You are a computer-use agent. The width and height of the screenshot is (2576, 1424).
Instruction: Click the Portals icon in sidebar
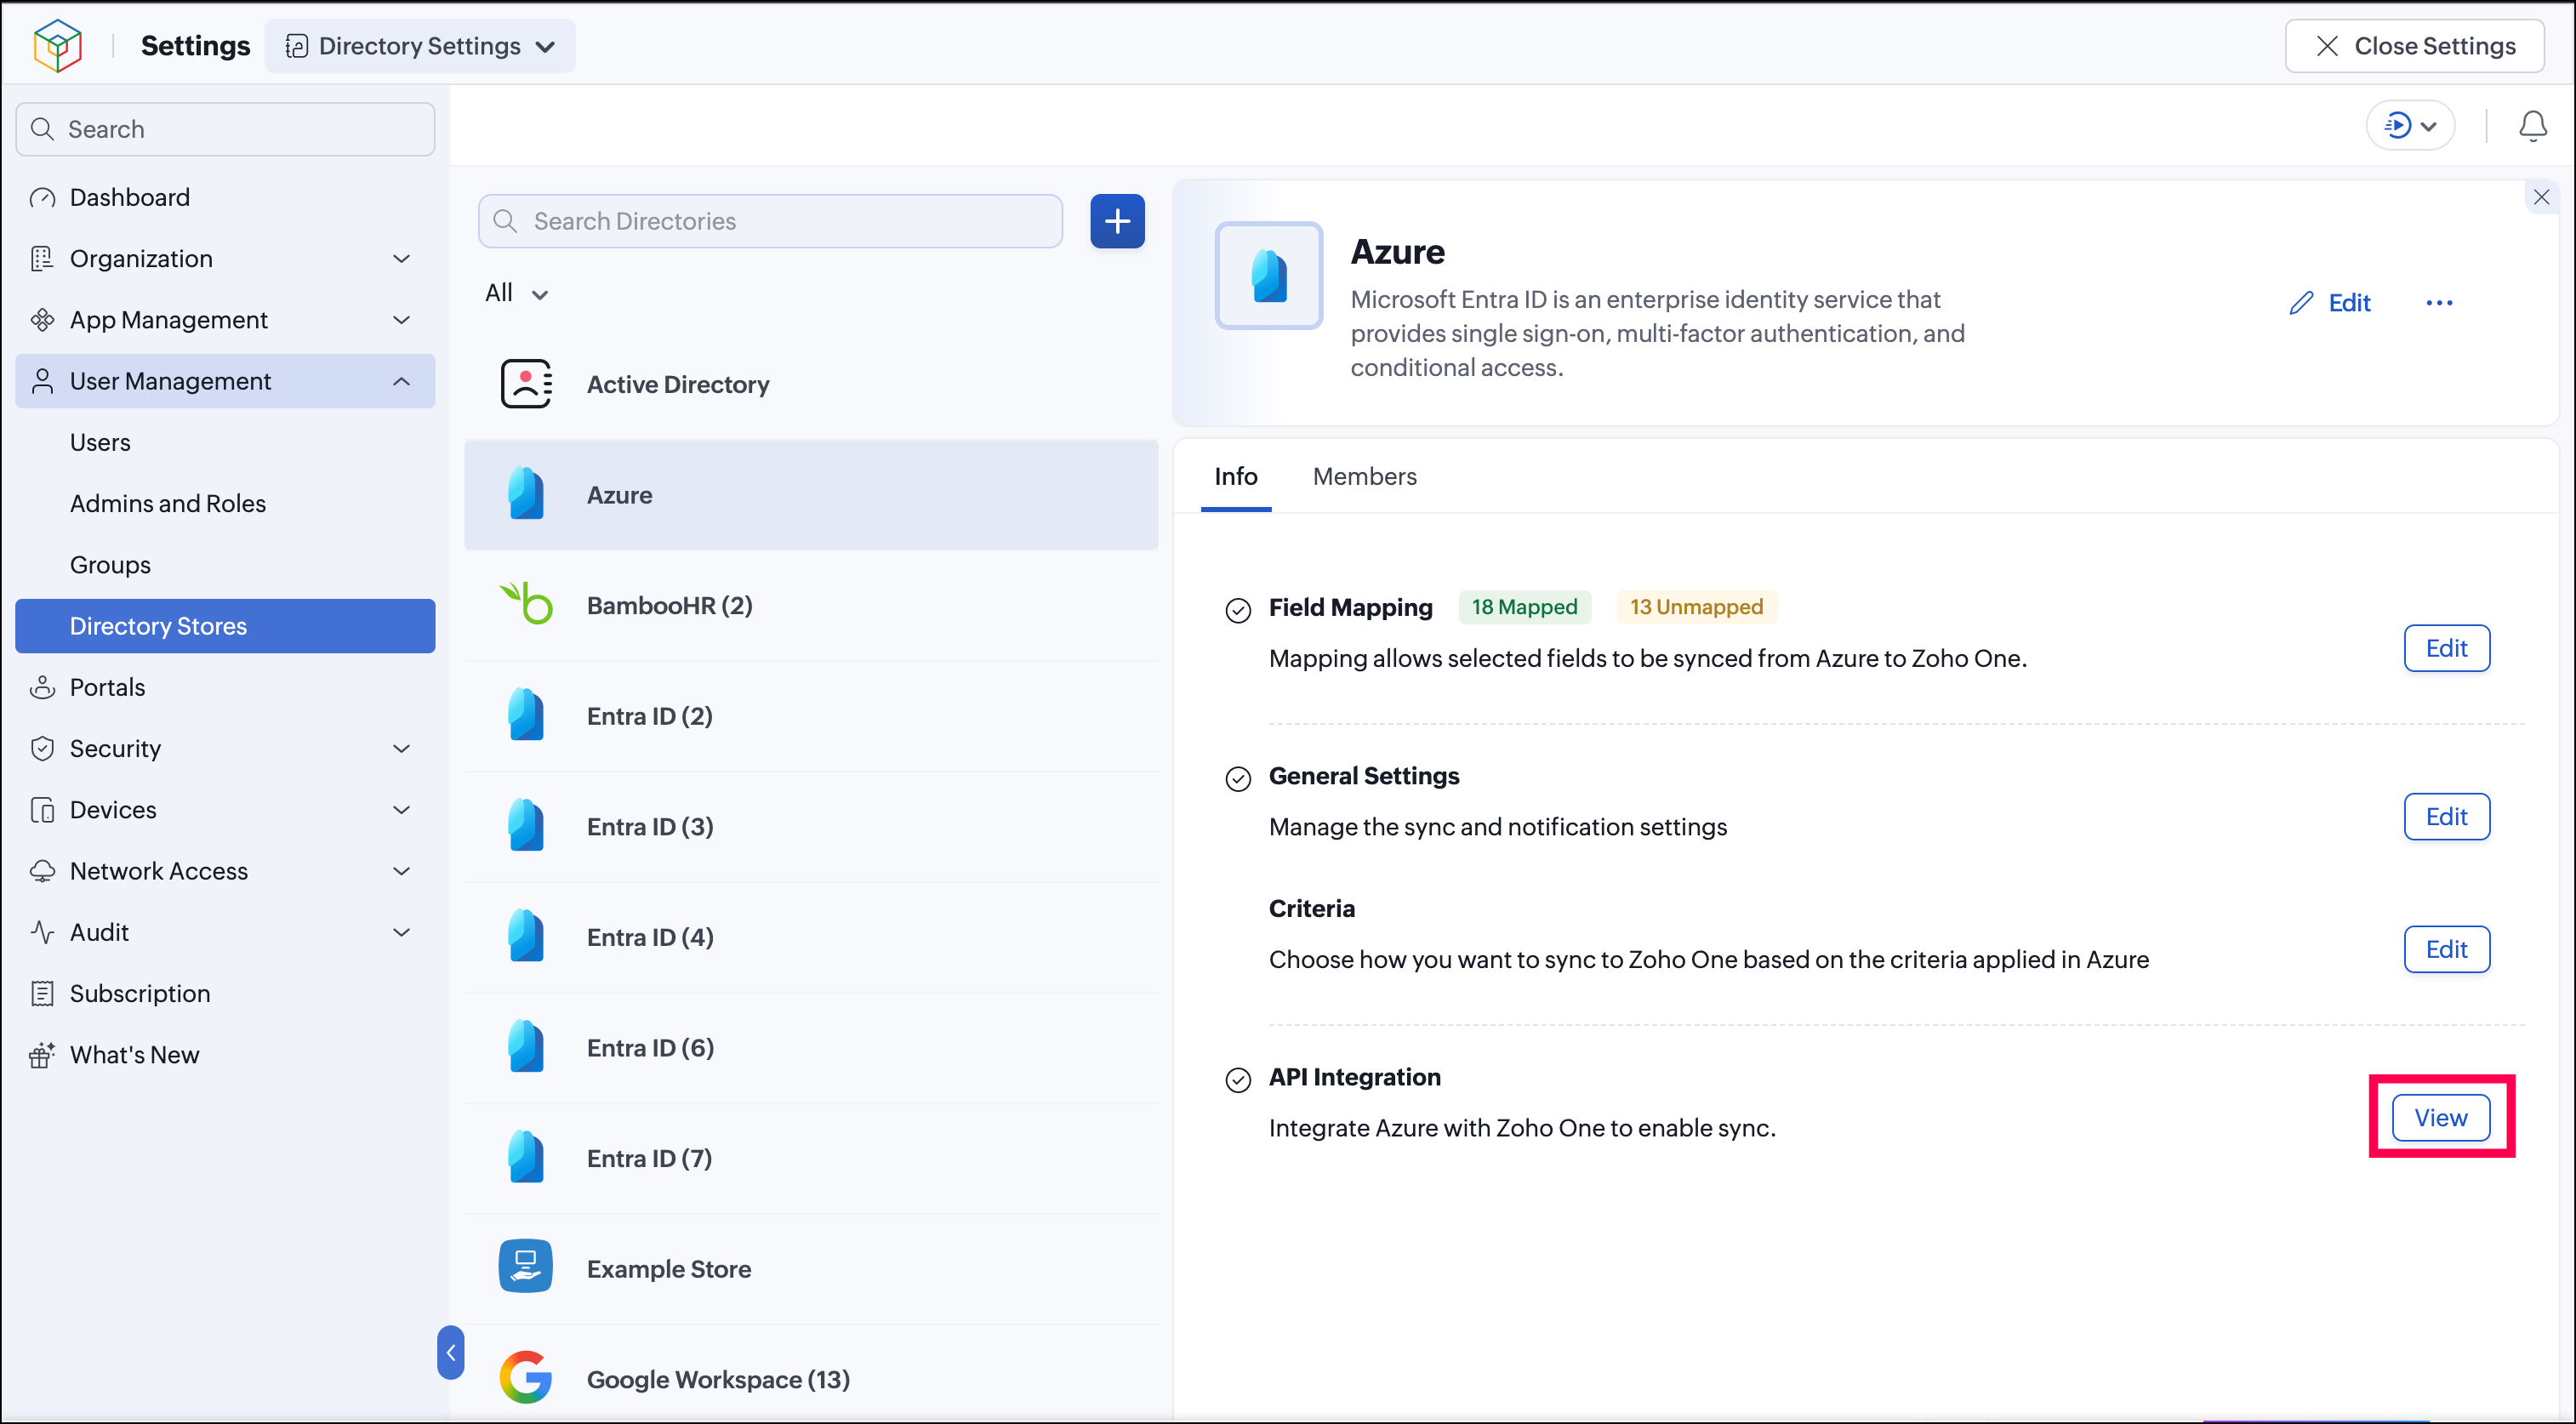pyautogui.click(x=43, y=687)
